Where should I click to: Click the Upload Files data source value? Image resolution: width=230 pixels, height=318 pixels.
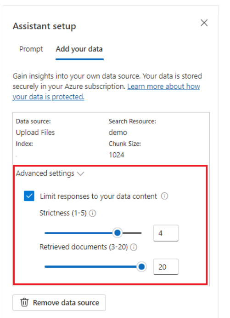[35, 133]
